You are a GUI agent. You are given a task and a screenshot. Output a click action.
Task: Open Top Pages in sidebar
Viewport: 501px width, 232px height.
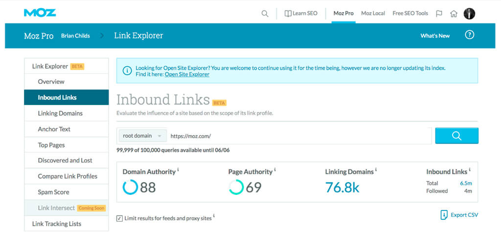pyautogui.click(x=67, y=145)
